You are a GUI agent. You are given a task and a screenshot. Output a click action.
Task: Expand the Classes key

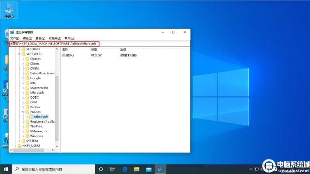coord(23,59)
